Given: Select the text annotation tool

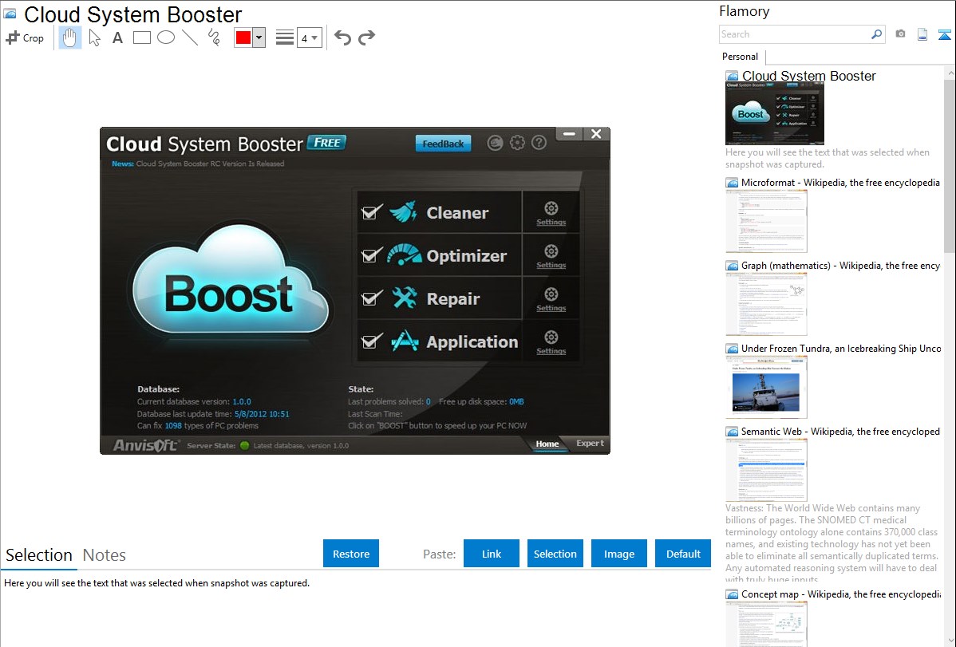Looking at the screenshot, I should pos(117,37).
